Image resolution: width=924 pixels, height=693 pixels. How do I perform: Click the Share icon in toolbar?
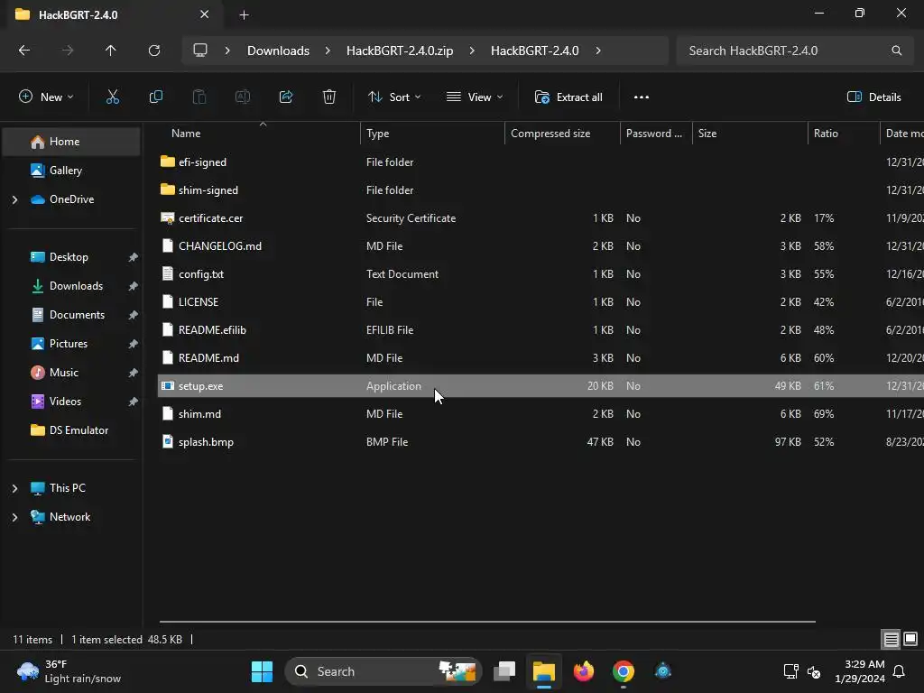coord(286,97)
